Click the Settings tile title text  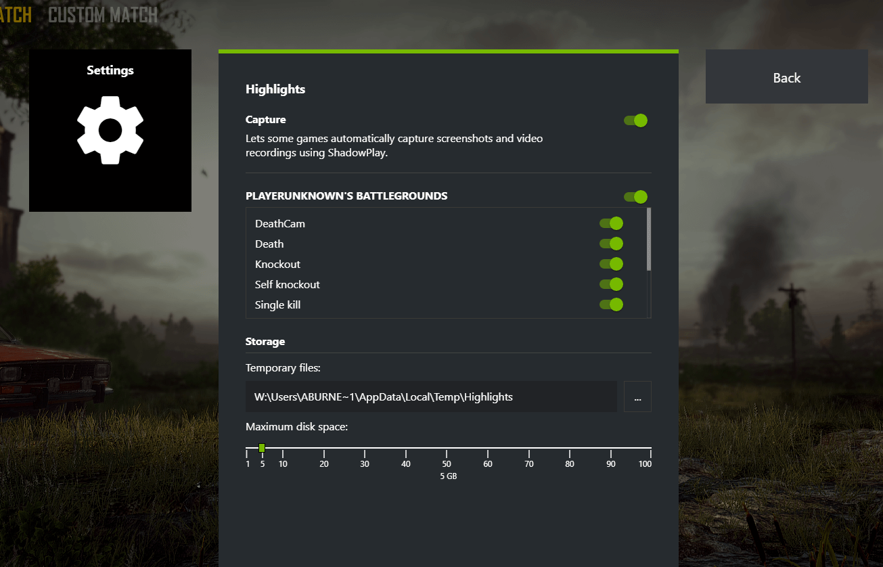click(110, 70)
